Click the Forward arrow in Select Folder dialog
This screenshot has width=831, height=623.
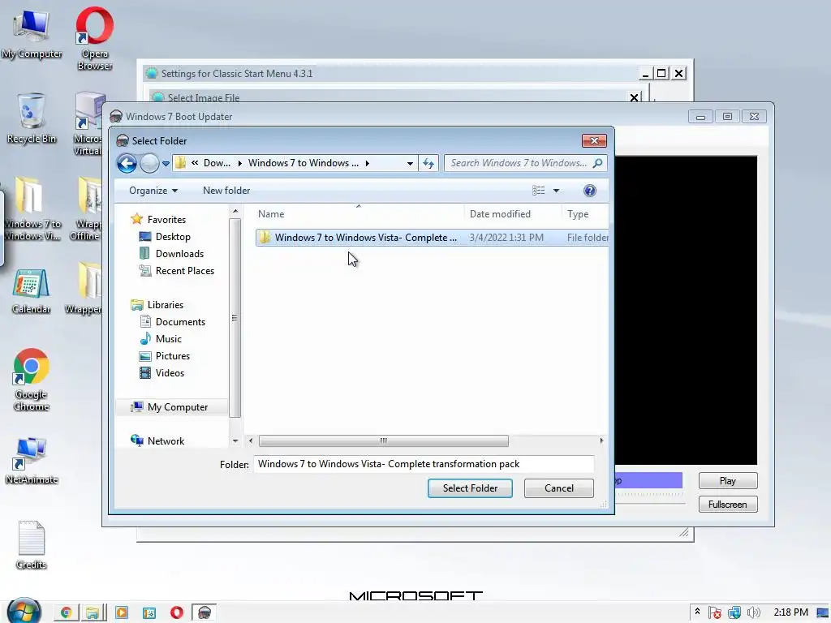149,163
